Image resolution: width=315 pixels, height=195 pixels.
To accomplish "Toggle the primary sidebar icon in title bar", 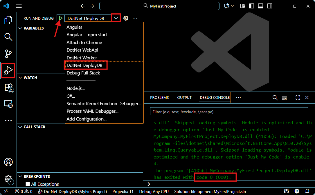I will coord(251,6).
